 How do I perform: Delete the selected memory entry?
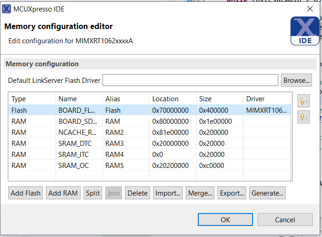tap(138, 193)
